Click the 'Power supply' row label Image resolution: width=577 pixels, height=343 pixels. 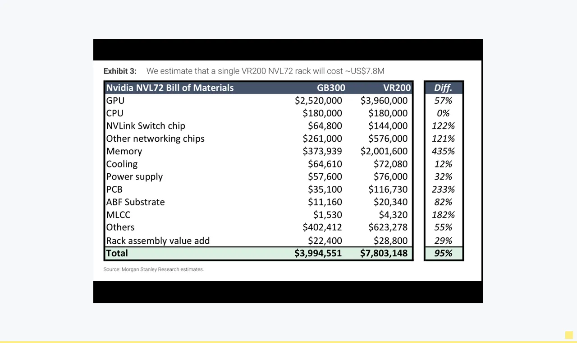[135, 176]
